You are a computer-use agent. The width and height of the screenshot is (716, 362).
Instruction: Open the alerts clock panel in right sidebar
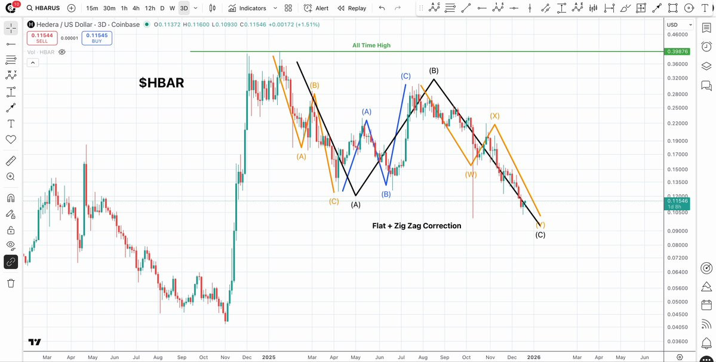(x=706, y=47)
